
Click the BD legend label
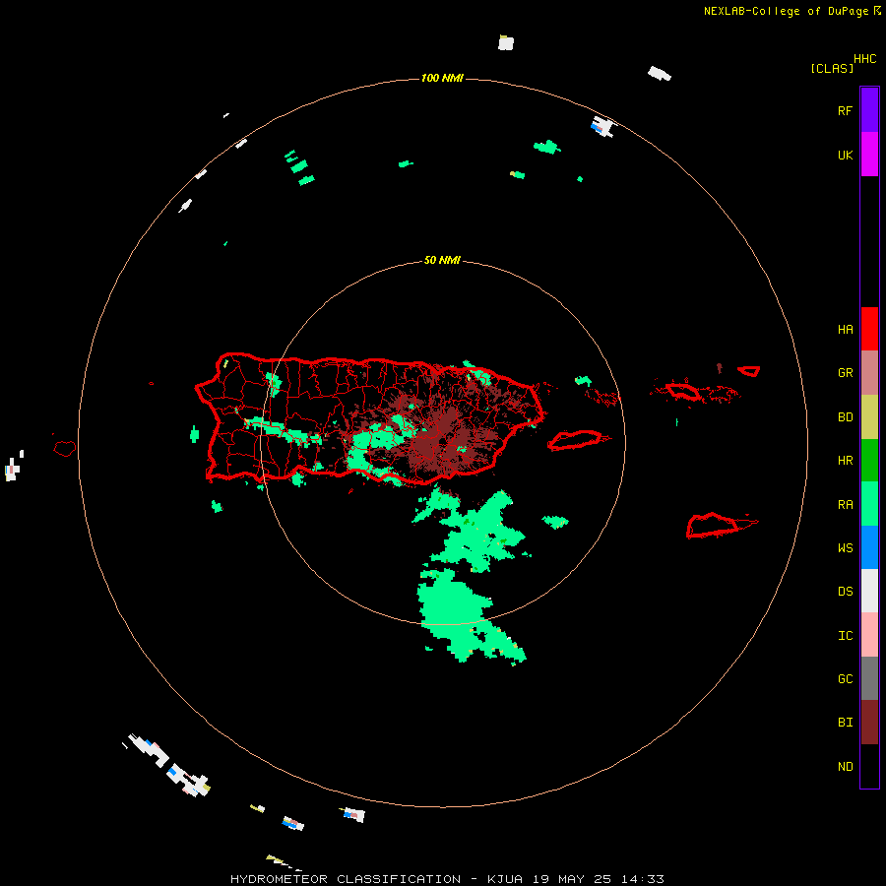[x=845, y=417]
